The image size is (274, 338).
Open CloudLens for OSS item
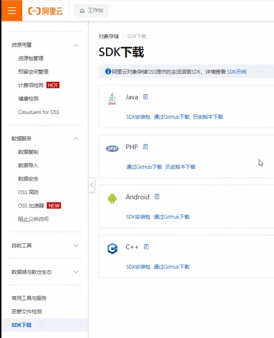point(39,112)
